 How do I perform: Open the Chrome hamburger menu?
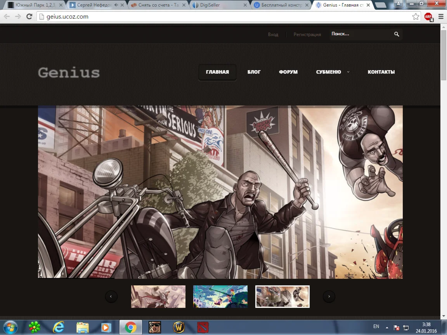(441, 17)
